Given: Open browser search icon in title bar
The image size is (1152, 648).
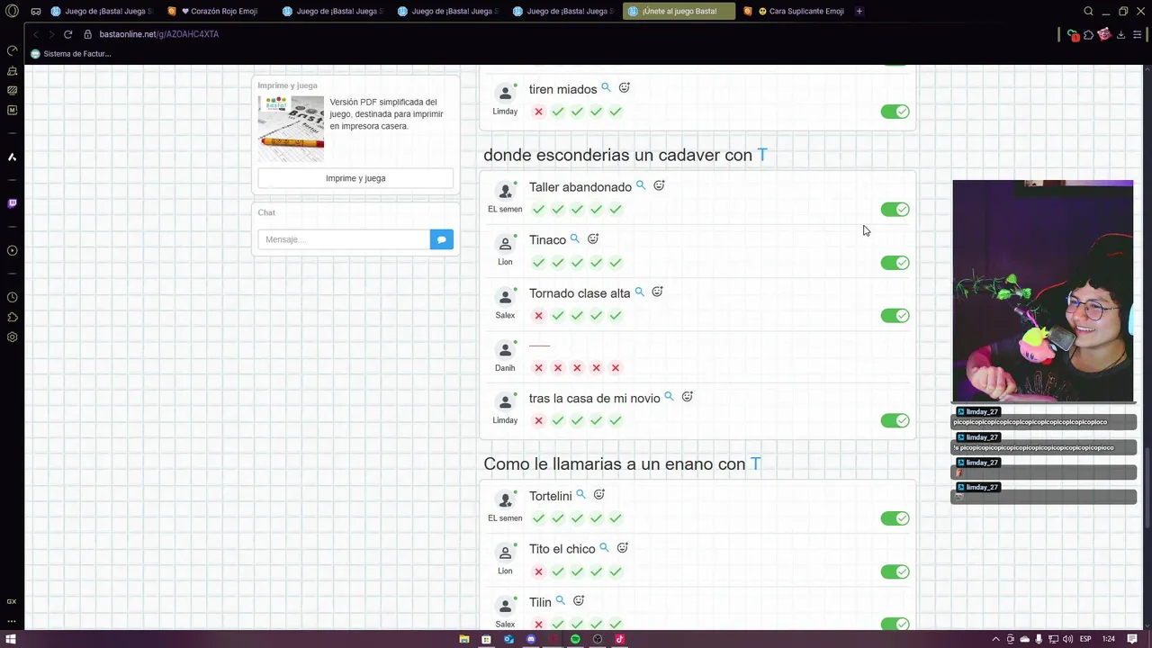Looking at the screenshot, I should tap(1088, 12).
